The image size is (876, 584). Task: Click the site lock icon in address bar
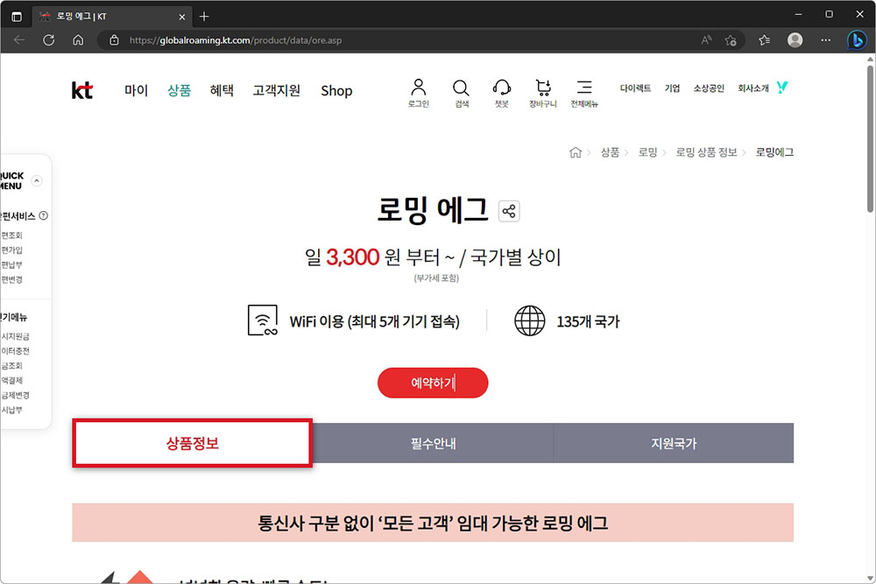pyautogui.click(x=114, y=40)
